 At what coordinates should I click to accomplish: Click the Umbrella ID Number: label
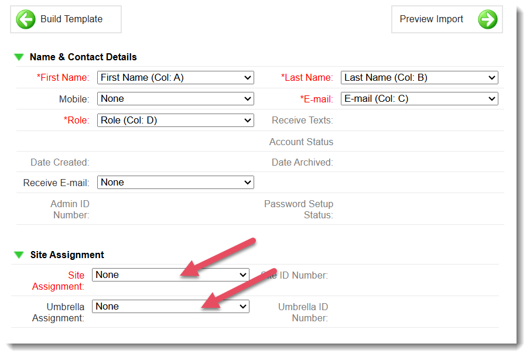coord(303,313)
